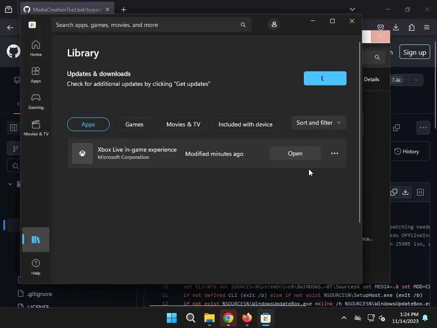Open Gaming section in Store sidebar
The height and width of the screenshot is (328, 437).
click(x=36, y=102)
